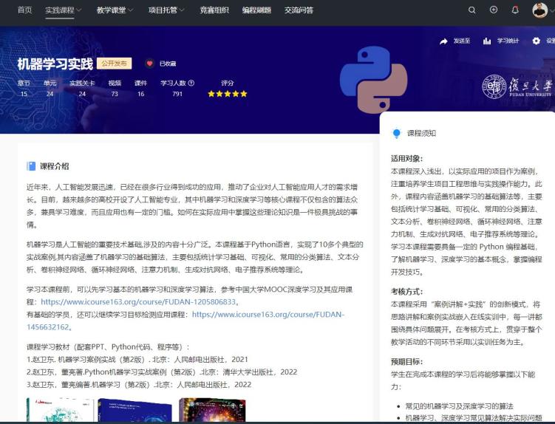Viewport: 555px width, 424px height.
Task: Click textbook line Python机器学习实战案例 清华大学出版社
Action: point(162,372)
